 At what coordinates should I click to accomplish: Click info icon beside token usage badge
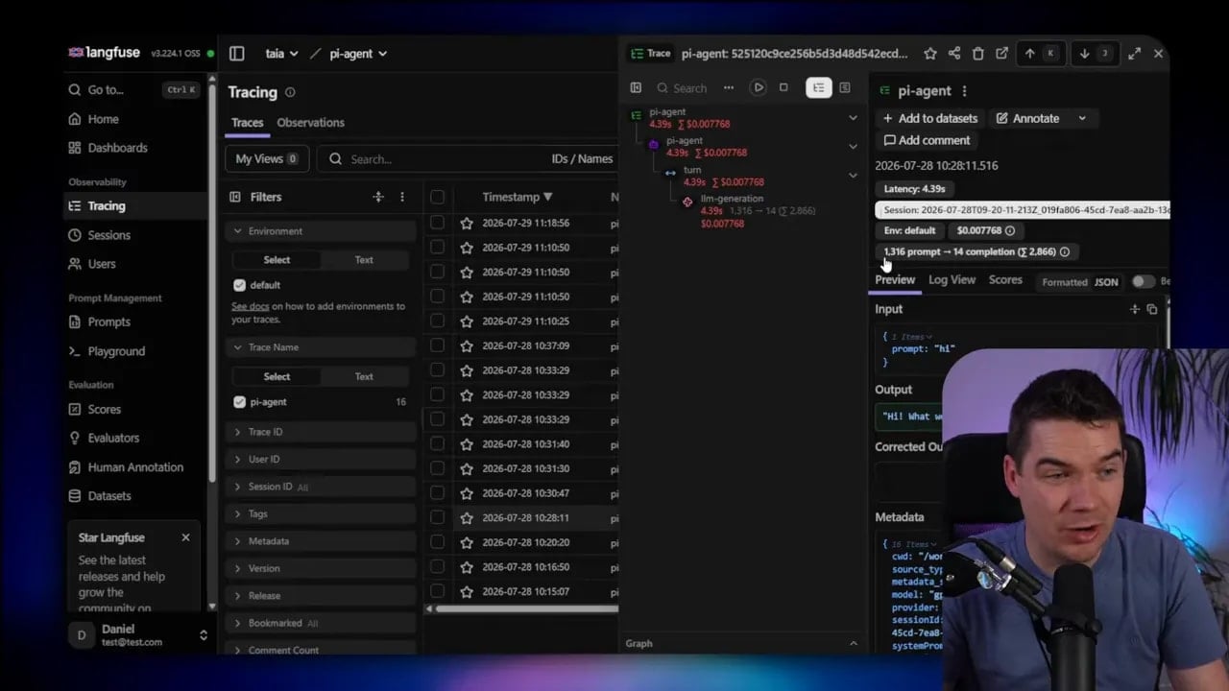pyautogui.click(x=1064, y=251)
